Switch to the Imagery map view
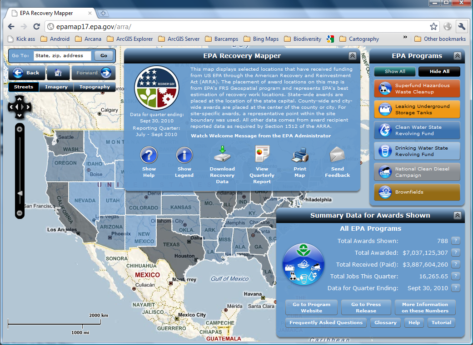This screenshot has width=473, height=345. (57, 87)
